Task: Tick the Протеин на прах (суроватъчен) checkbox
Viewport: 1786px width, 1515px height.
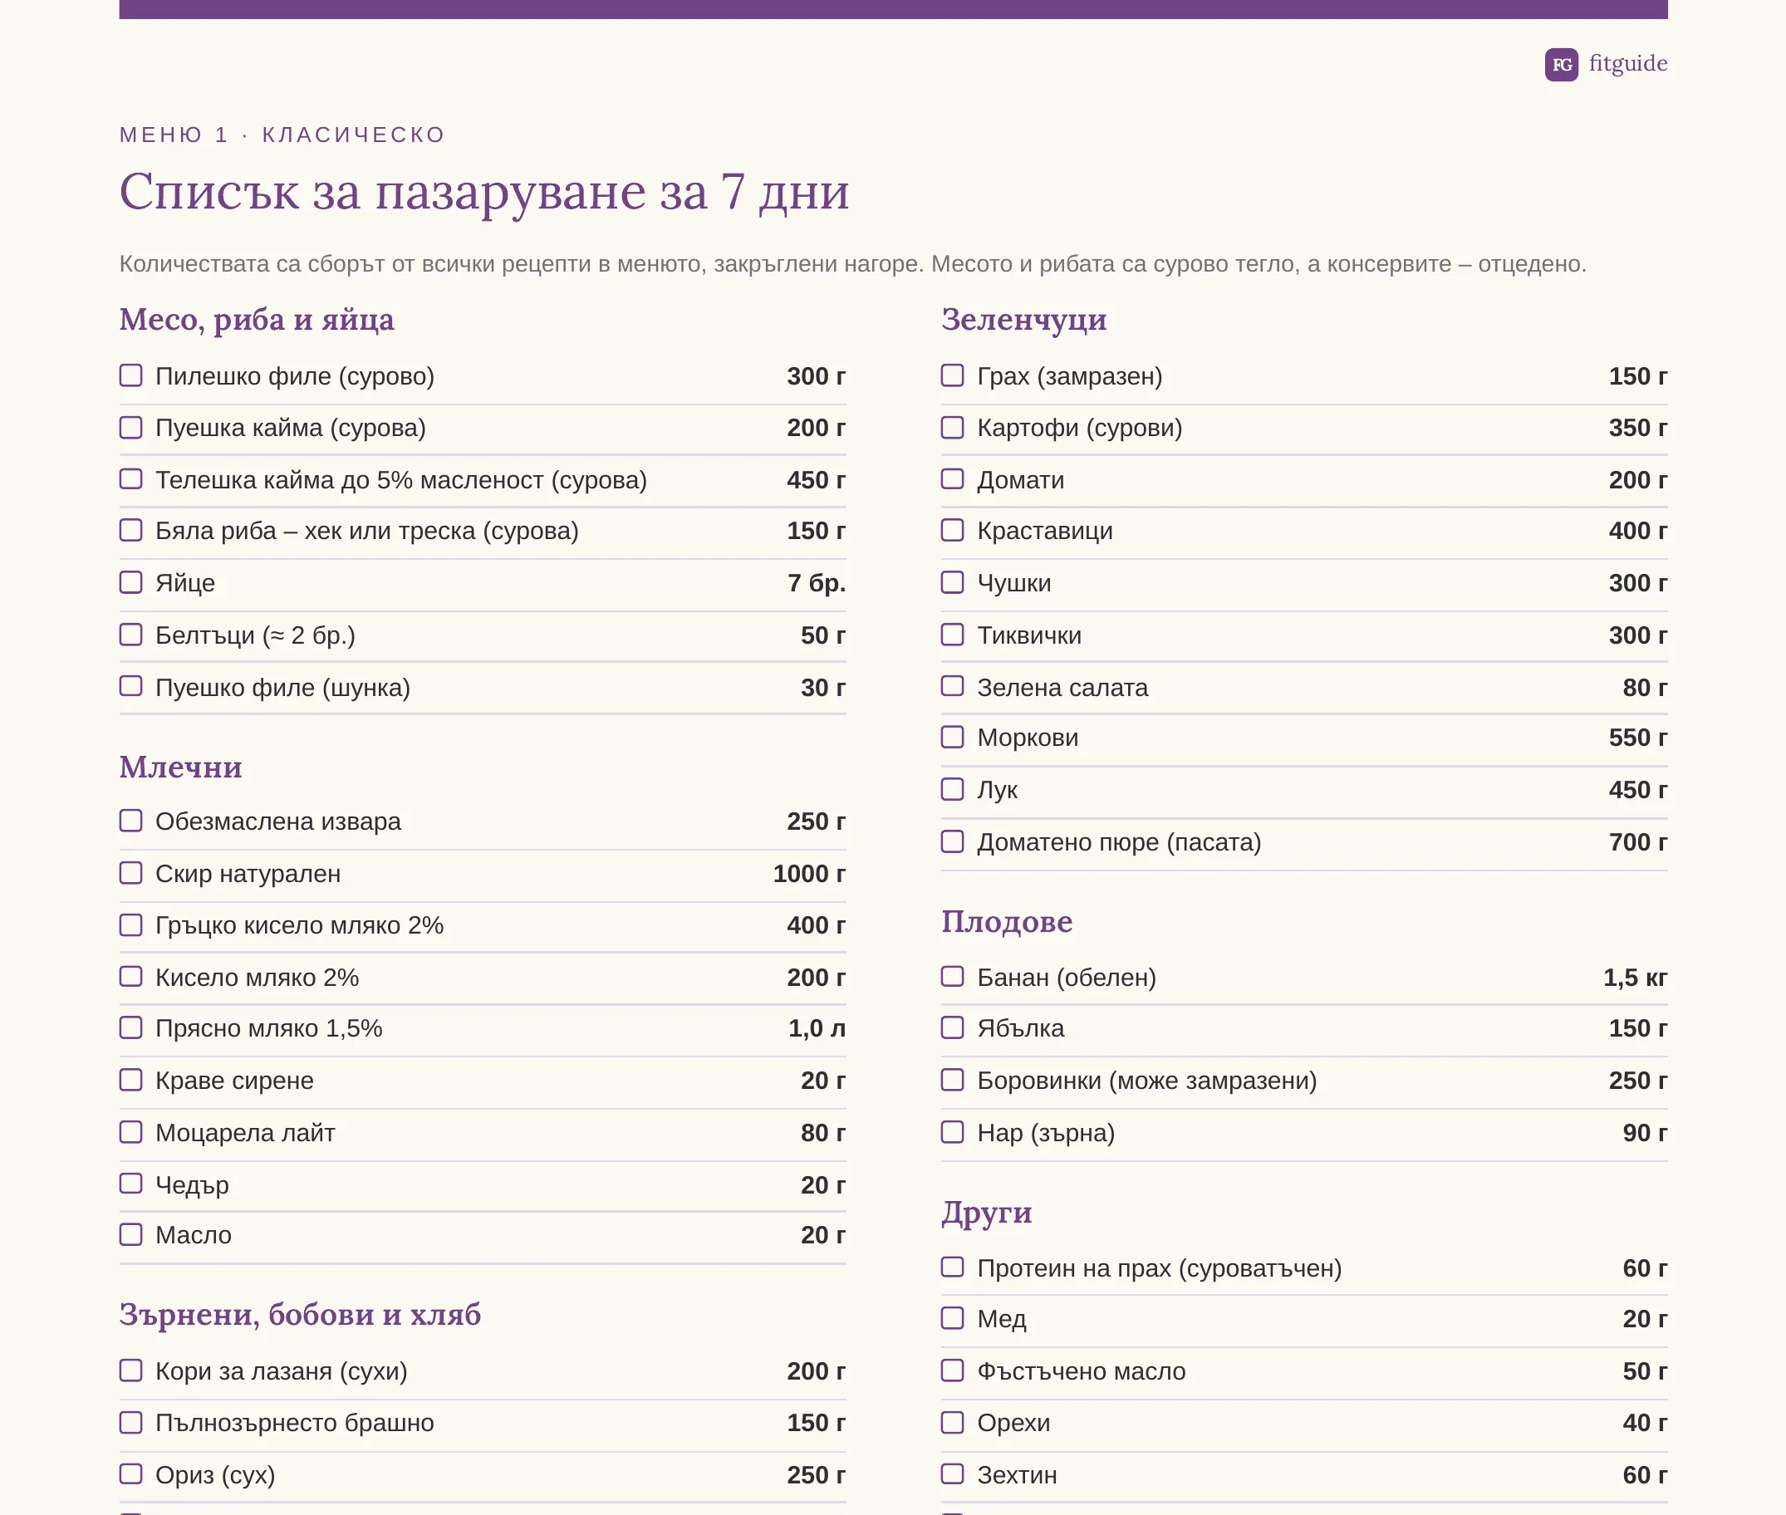Action: (x=953, y=1267)
